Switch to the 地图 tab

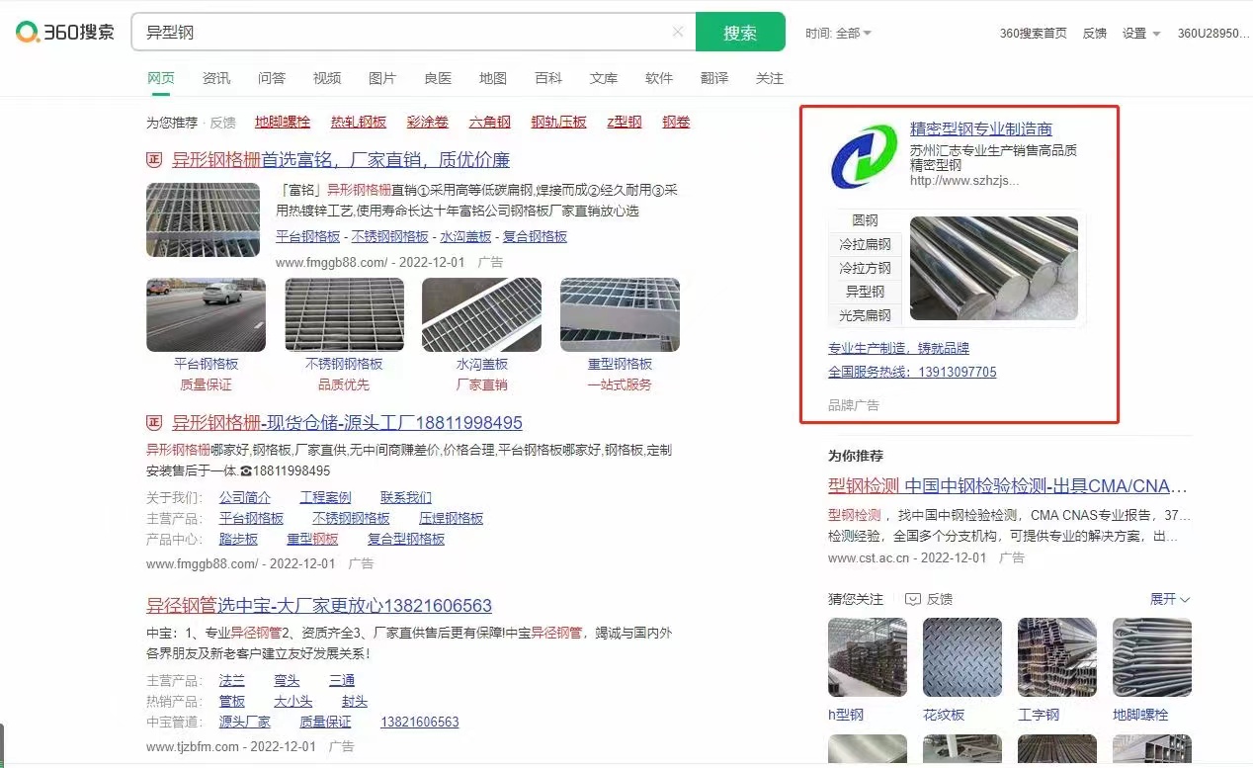tap(493, 78)
